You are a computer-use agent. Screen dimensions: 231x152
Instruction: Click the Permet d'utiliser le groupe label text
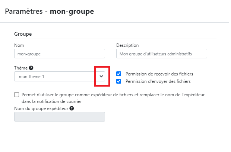coord(113,98)
